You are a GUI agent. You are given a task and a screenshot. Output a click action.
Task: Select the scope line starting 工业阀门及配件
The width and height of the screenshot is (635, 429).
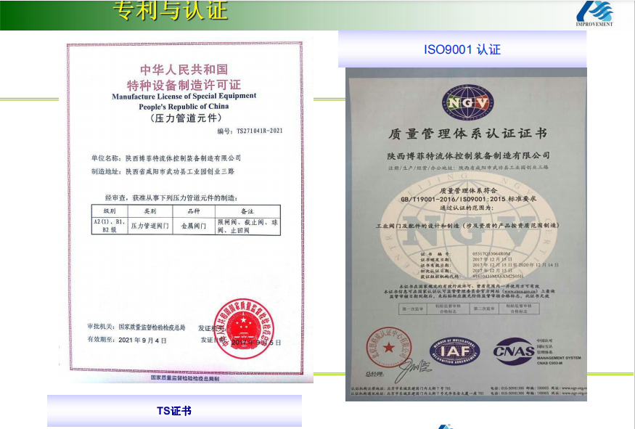pos(467,226)
